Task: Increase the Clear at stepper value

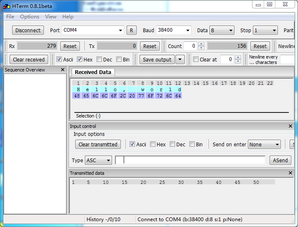Action: 238,57
